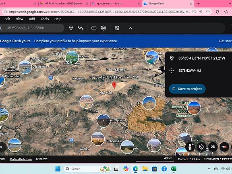
Task: Close the google earth - Search tab
Action: coord(139,4)
